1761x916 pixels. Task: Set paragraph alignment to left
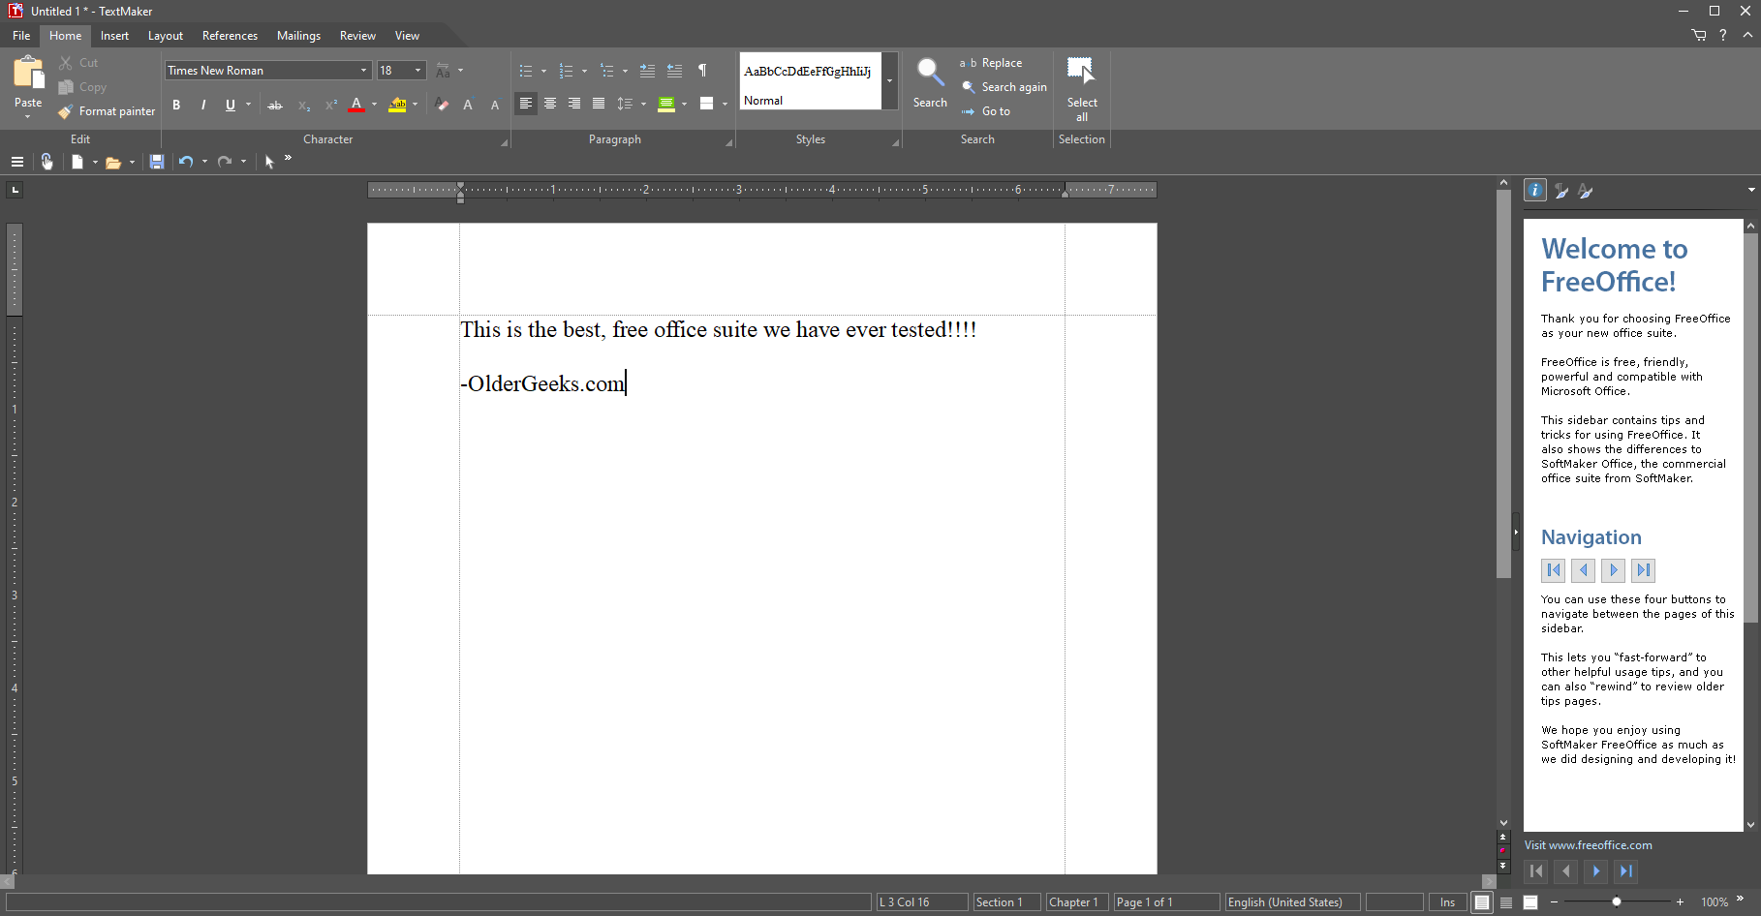pyautogui.click(x=525, y=104)
